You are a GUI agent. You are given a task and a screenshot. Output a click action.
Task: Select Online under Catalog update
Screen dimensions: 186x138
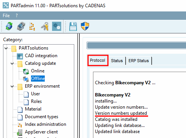[x=38, y=71]
